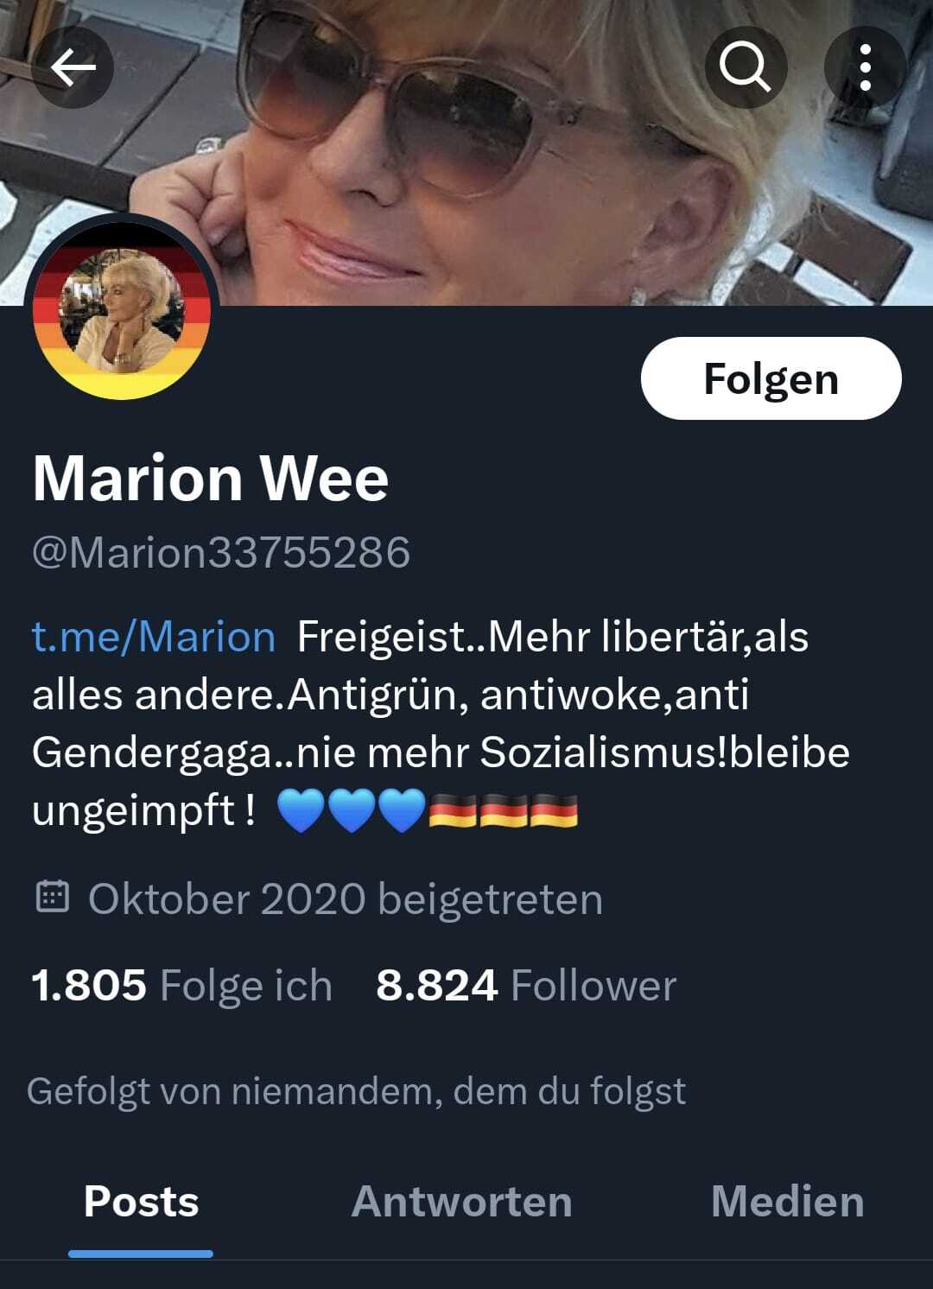Switch to the Antworten tab

tap(462, 1201)
